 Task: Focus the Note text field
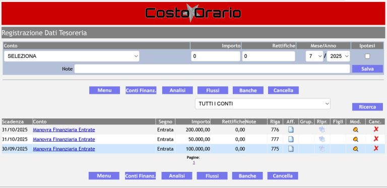(212, 69)
